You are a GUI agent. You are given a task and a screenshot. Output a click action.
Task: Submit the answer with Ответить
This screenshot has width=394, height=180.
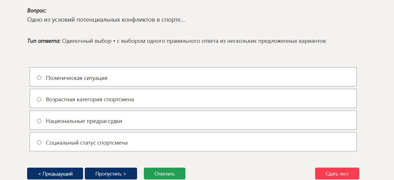pos(164,174)
